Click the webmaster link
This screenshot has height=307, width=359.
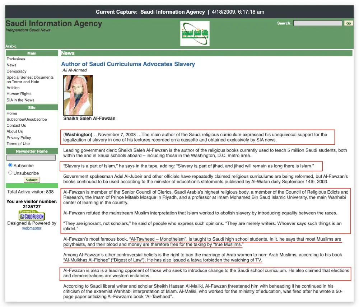coord(32,228)
